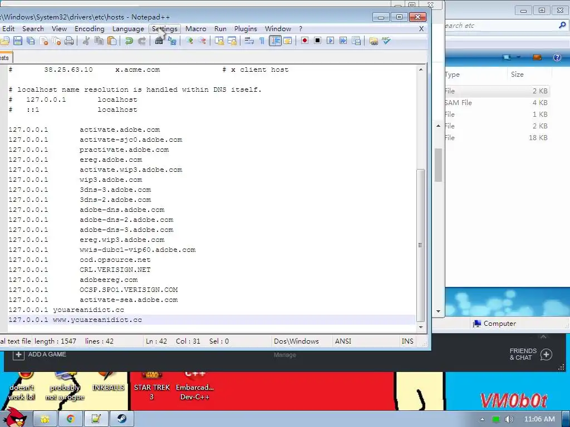This screenshot has height=427, width=570.
Task: Click the Size column header in Explorer
Action: point(517,75)
